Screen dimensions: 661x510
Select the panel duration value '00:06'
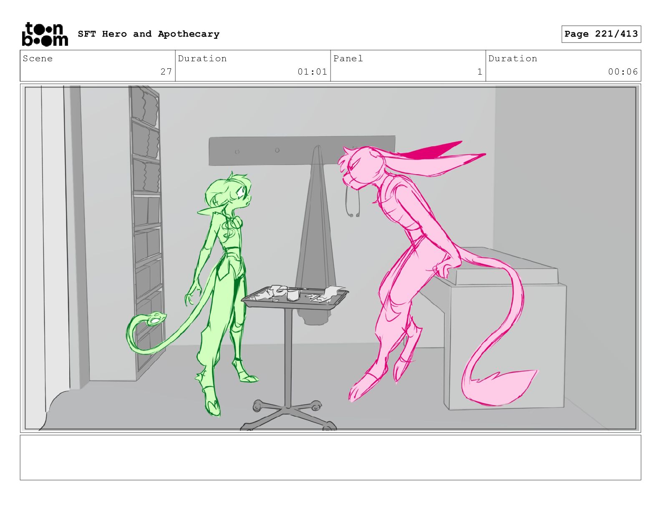tap(623, 72)
